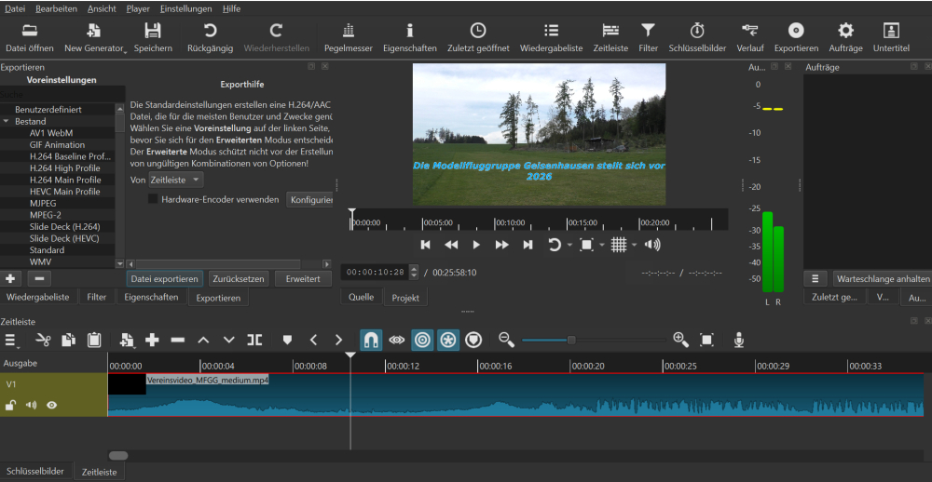Open grid options dropdown arrow
Viewport: 932px width, 482px height.
coord(634,245)
